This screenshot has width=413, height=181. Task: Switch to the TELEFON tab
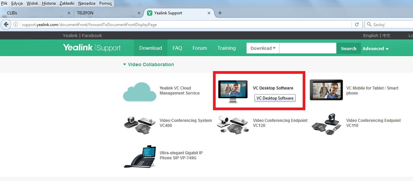(x=108, y=13)
